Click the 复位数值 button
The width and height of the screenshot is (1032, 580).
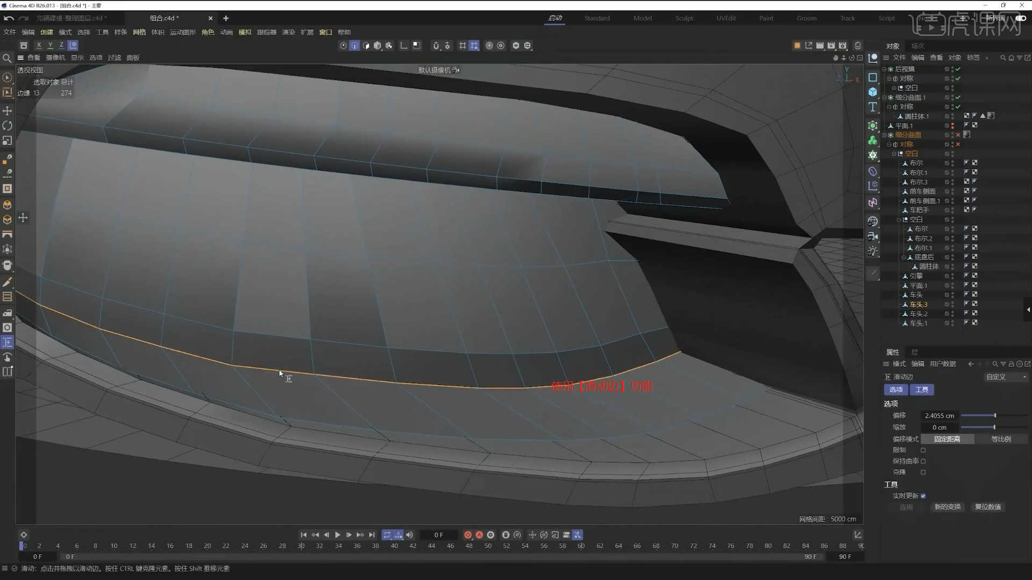(x=988, y=507)
